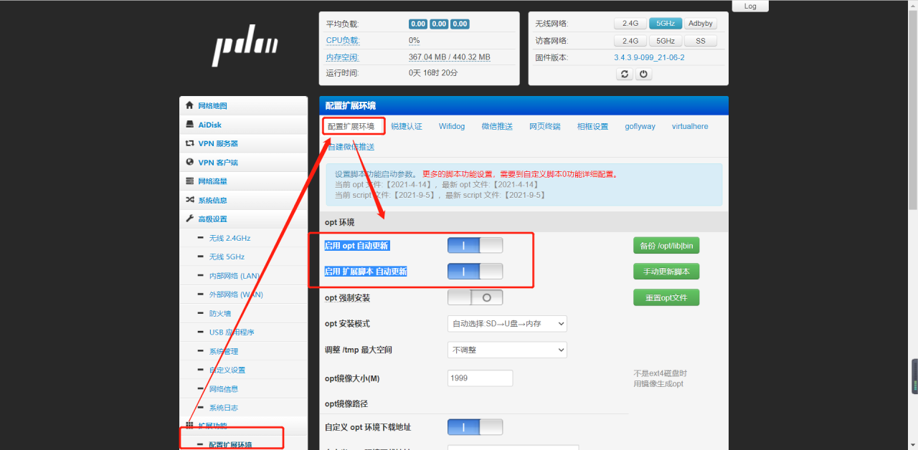Click the wrench icon beside 高级设置
This screenshot has width=918, height=450.
click(x=190, y=219)
